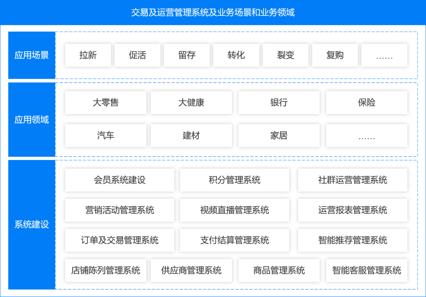The width and height of the screenshot is (426, 297).
Task: Select 营销活动管理系统 box
Action: tap(119, 210)
